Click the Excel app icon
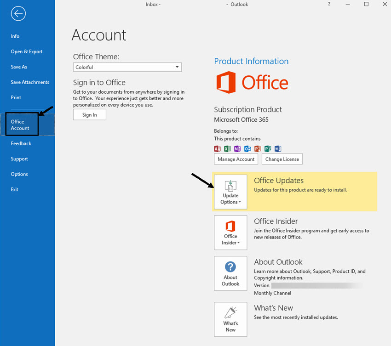391x346 pixels. pos(227,149)
